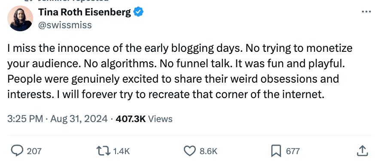Viewport: 378px width, 167px height.
Task: View the 407.3K Views analytics
Action: click(144, 119)
